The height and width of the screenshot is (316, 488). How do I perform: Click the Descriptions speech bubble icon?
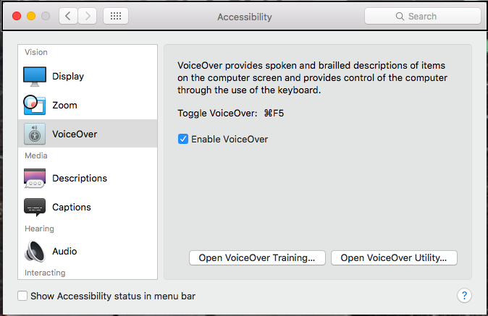pos(35,179)
